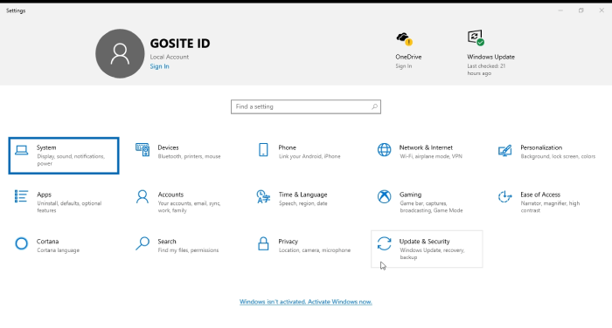Open the Cortana circle icon
612x328 pixels.
22,243
